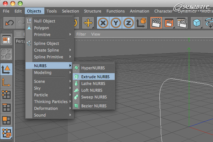213x142 pixels.
Task: Click the Render Active View clapperboard icon
Action: click(155, 23)
